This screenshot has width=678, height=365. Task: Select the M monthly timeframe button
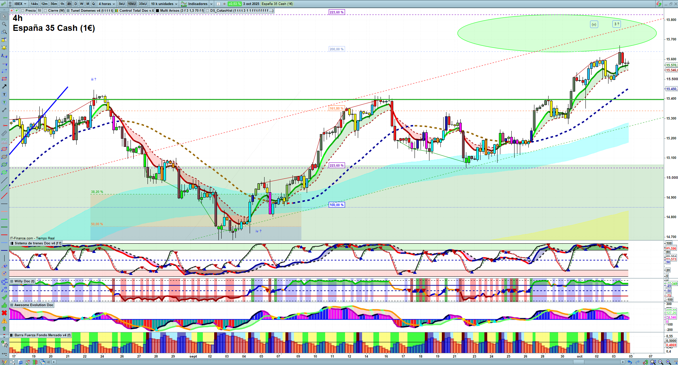(x=88, y=4)
